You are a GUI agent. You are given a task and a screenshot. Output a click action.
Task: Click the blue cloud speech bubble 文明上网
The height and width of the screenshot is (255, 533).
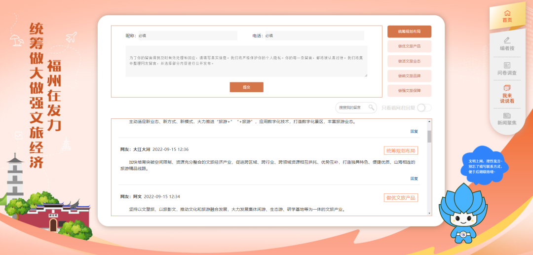(485, 166)
